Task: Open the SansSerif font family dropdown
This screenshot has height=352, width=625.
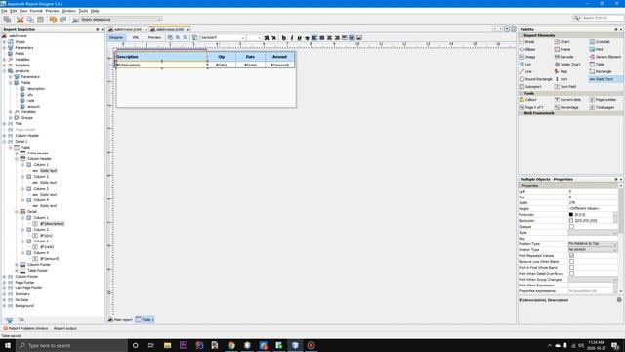Action: pos(223,37)
